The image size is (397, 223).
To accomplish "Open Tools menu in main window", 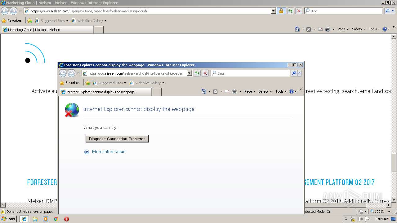I will (x=374, y=29).
